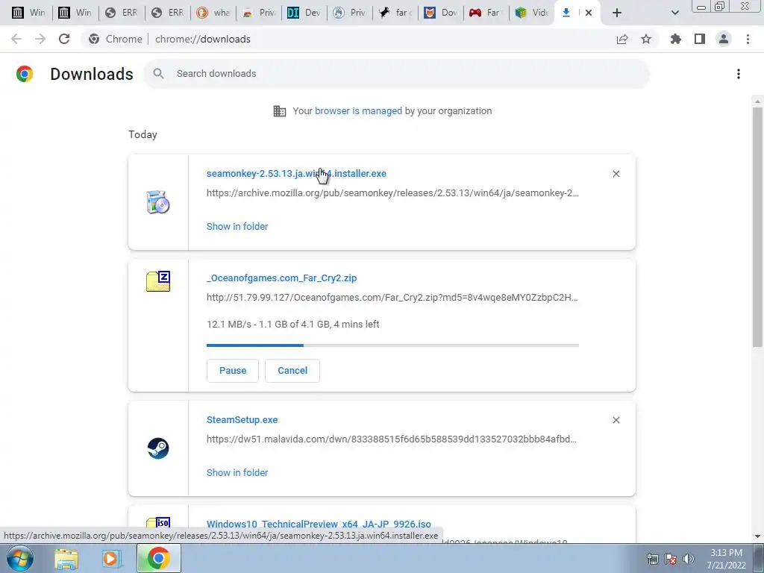
Task: Click the _Oceanofgames.com_Far_Cry2.zip file name
Action: click(281, 278)
